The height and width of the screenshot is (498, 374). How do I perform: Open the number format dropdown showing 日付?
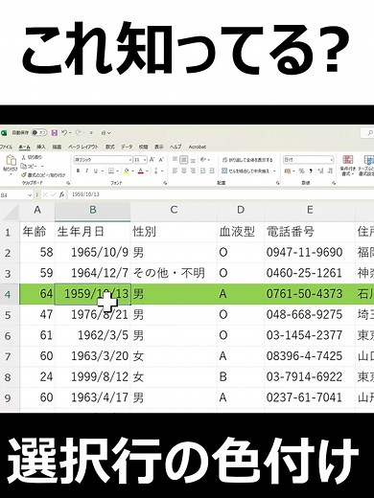[308, 160]
